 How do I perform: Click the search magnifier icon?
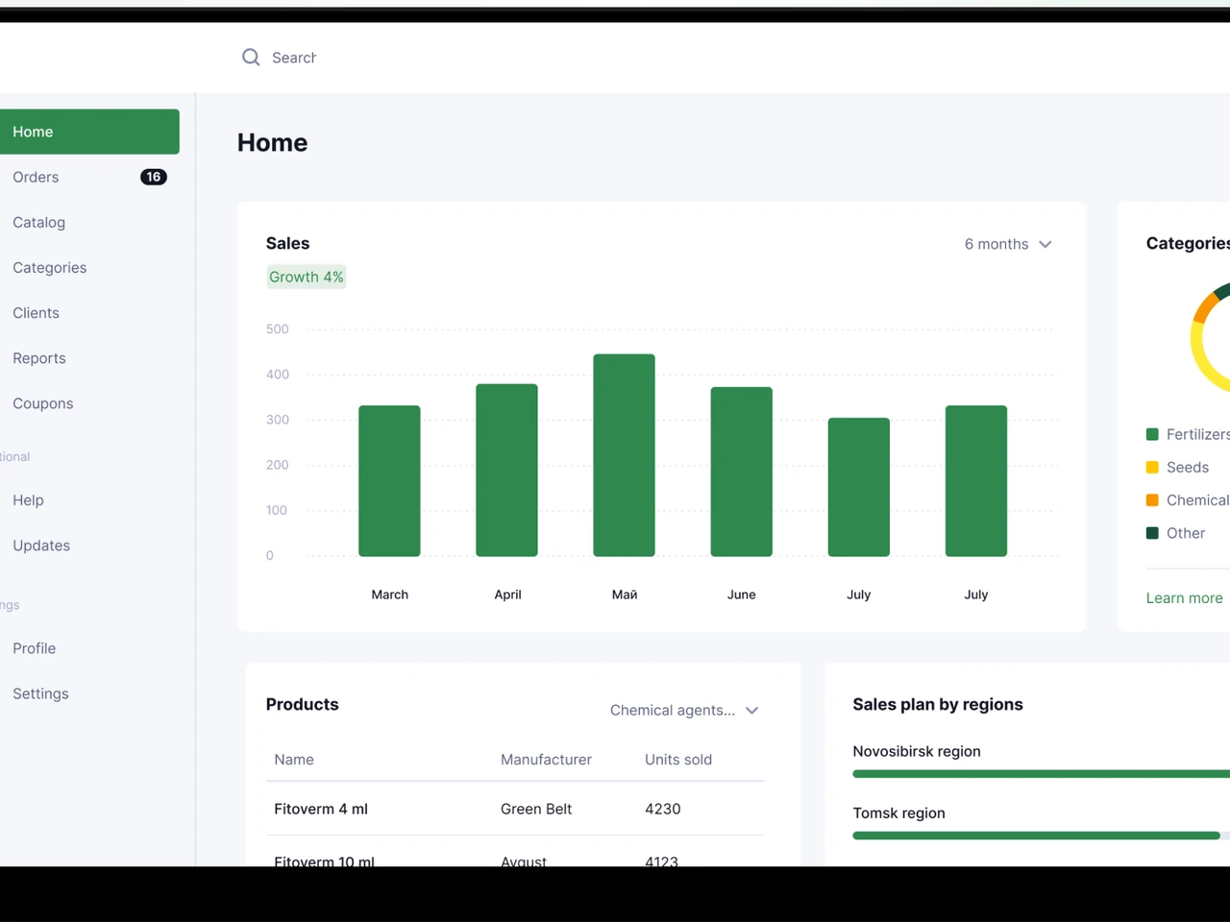point(251,58)
